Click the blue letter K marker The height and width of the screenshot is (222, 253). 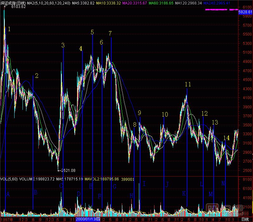click(184, 193)
